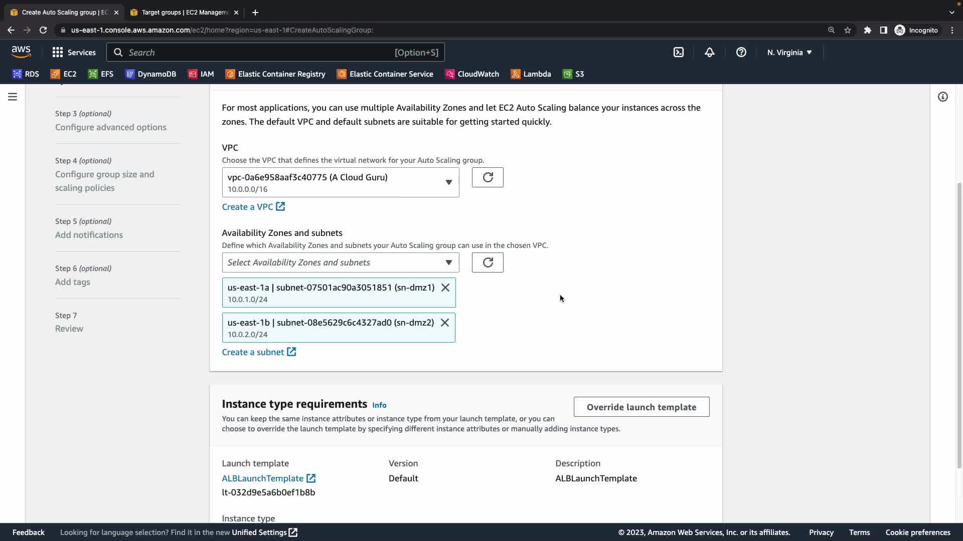Refresh Availability Zones and subnets list
The height and width of the screenshot is (541, 963).
[x=487, y=262]
